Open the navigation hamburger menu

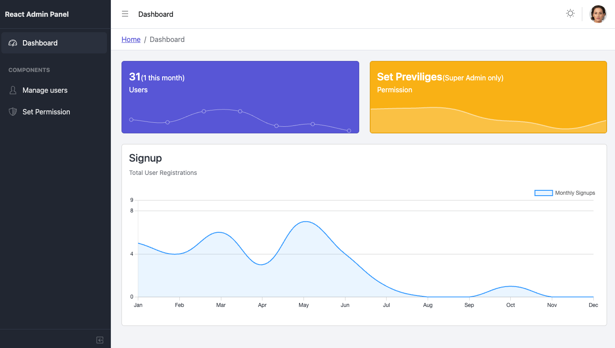(x=125, y=14)
